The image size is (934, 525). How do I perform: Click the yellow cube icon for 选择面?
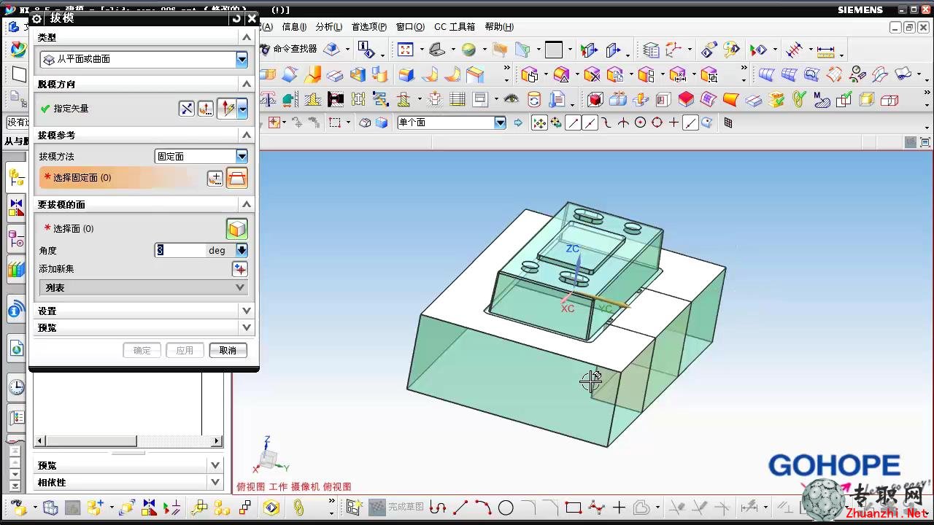[236, 229]
